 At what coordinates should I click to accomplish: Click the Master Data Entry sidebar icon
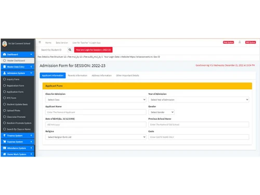point(5,67)
